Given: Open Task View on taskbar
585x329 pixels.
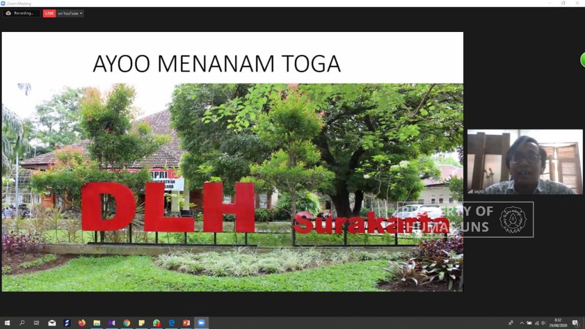Looking at the screenshot, I should pos(37,323).
